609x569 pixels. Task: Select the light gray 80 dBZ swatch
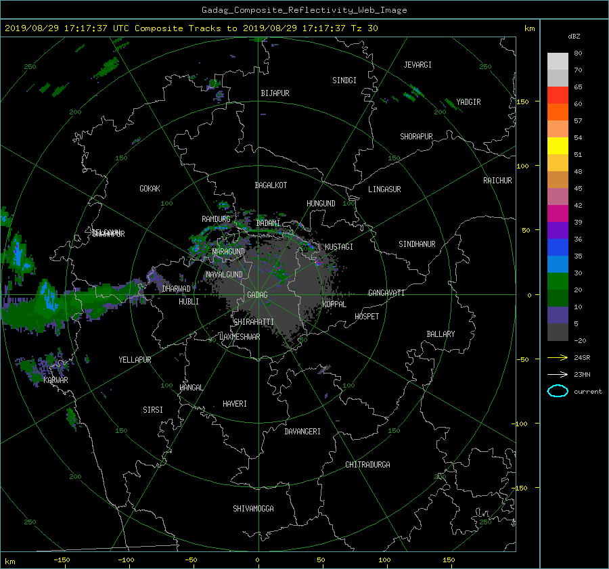[558, 62]
